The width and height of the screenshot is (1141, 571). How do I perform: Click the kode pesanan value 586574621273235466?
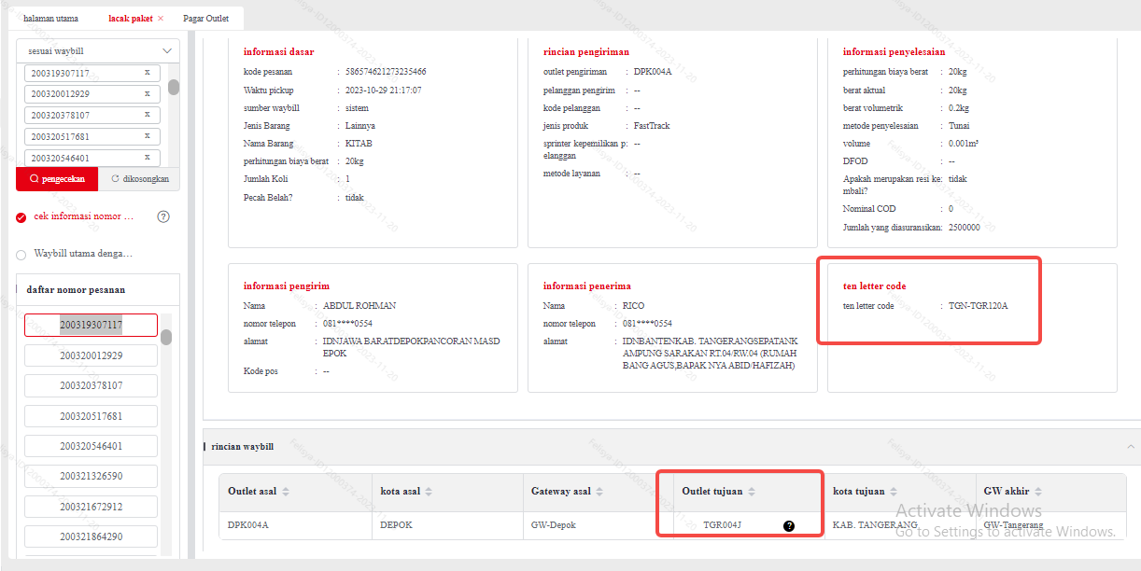(x=386, y=72)
